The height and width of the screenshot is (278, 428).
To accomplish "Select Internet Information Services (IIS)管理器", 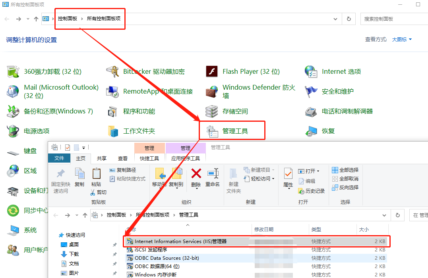I will (257, 241).
